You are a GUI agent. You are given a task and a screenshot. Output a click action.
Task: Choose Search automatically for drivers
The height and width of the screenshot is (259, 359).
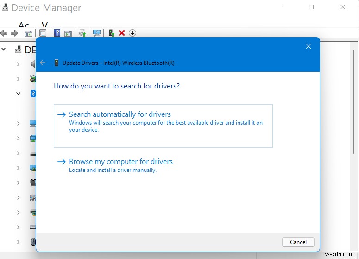(x=163, y=126)
